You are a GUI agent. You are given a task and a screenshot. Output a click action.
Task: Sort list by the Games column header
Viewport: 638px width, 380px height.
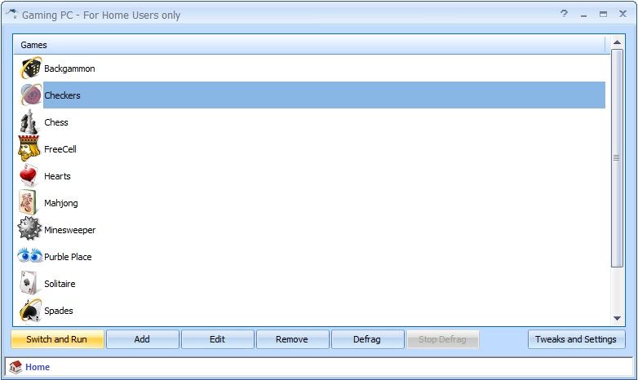pos(309,45)
